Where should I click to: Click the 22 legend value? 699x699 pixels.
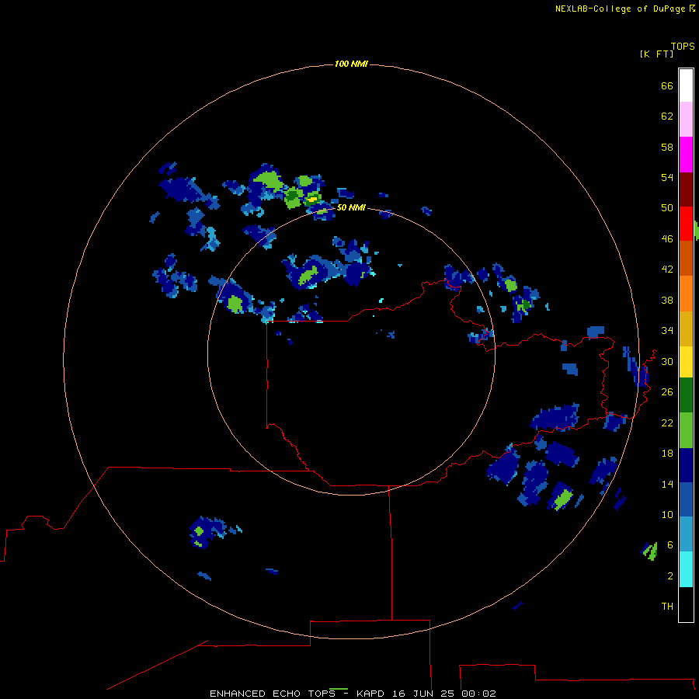(x=667, y=423)
